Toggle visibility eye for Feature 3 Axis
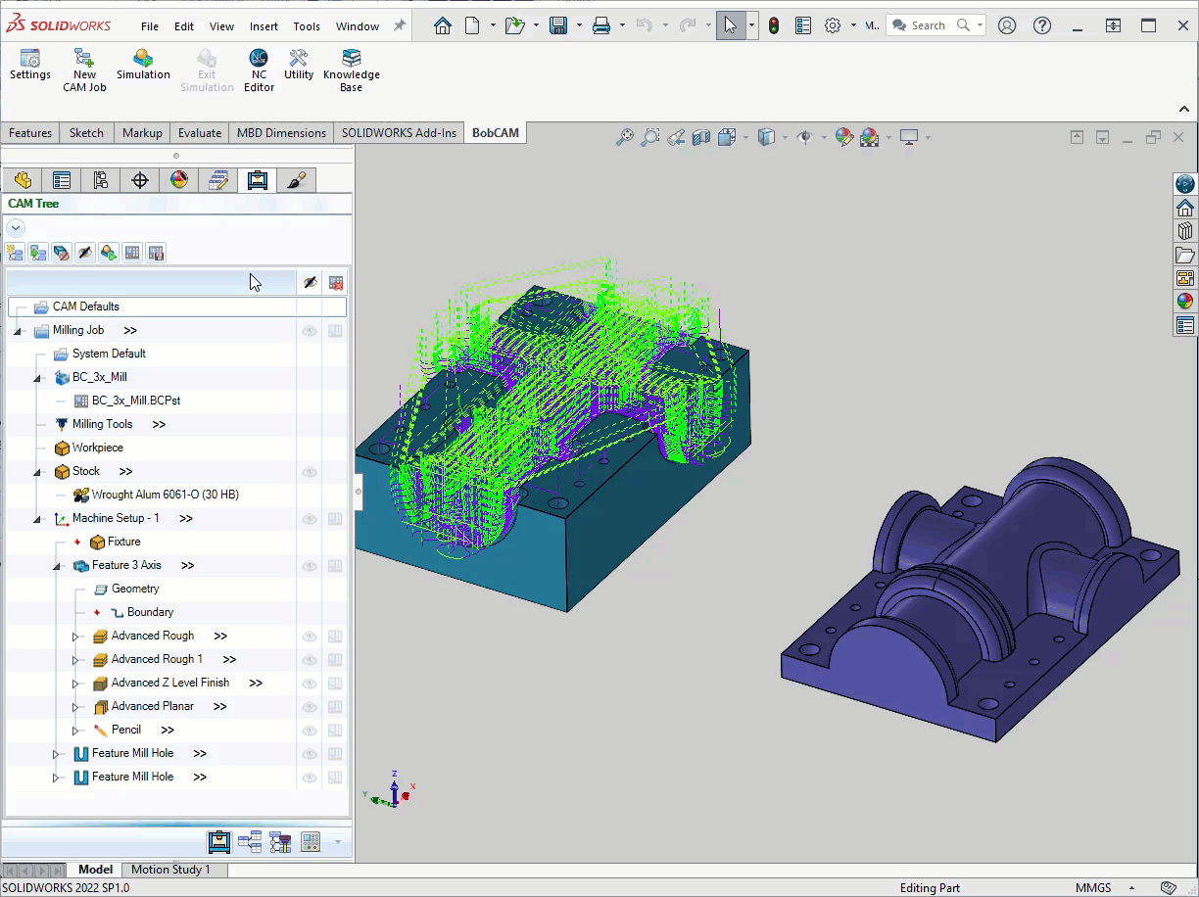Screen dimensions: 1199x897 310,566
